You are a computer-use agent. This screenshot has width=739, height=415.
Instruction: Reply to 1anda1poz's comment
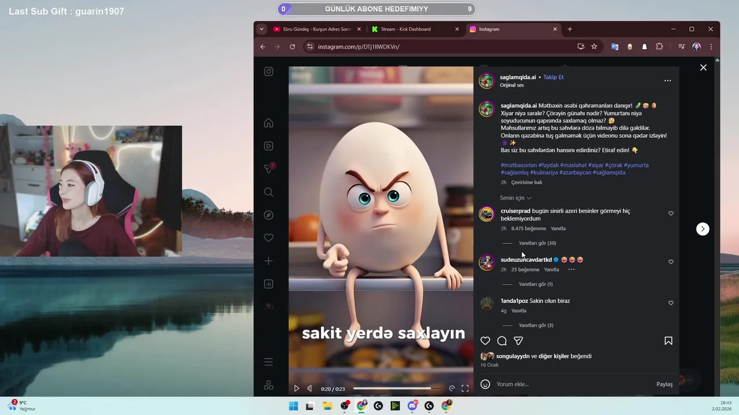coord(518,311)
